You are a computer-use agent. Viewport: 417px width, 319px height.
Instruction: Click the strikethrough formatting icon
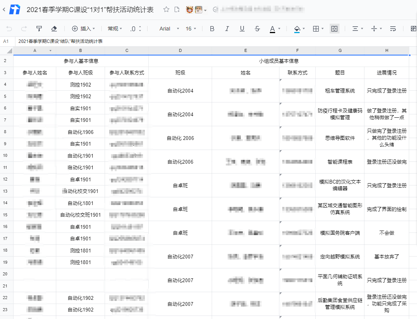[257, 29]
